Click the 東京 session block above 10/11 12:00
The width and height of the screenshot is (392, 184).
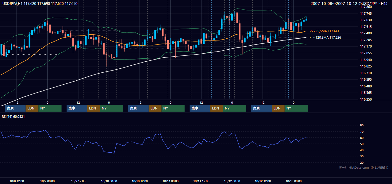[200, 108]
